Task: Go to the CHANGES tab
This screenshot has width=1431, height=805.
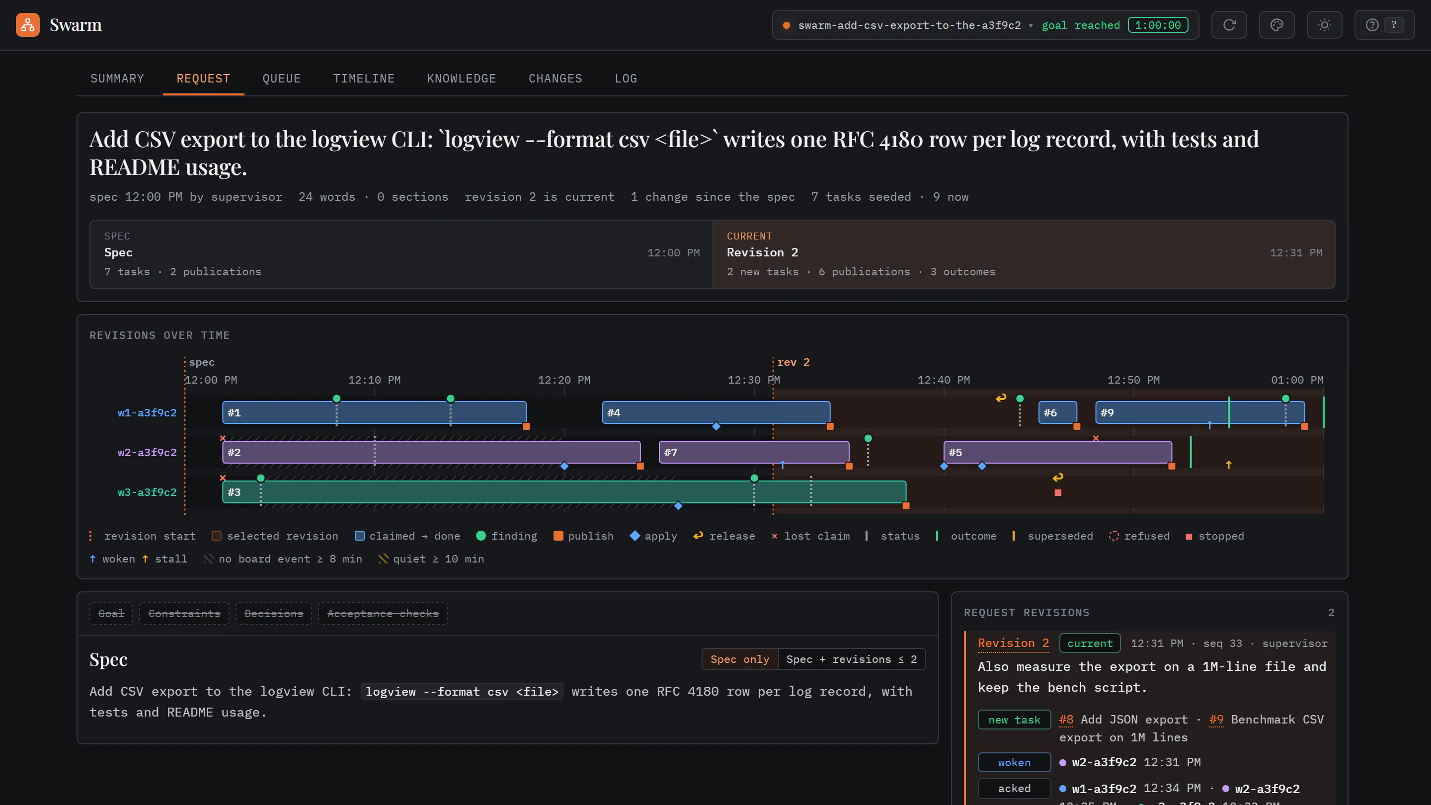Action: tap(556, 79)
